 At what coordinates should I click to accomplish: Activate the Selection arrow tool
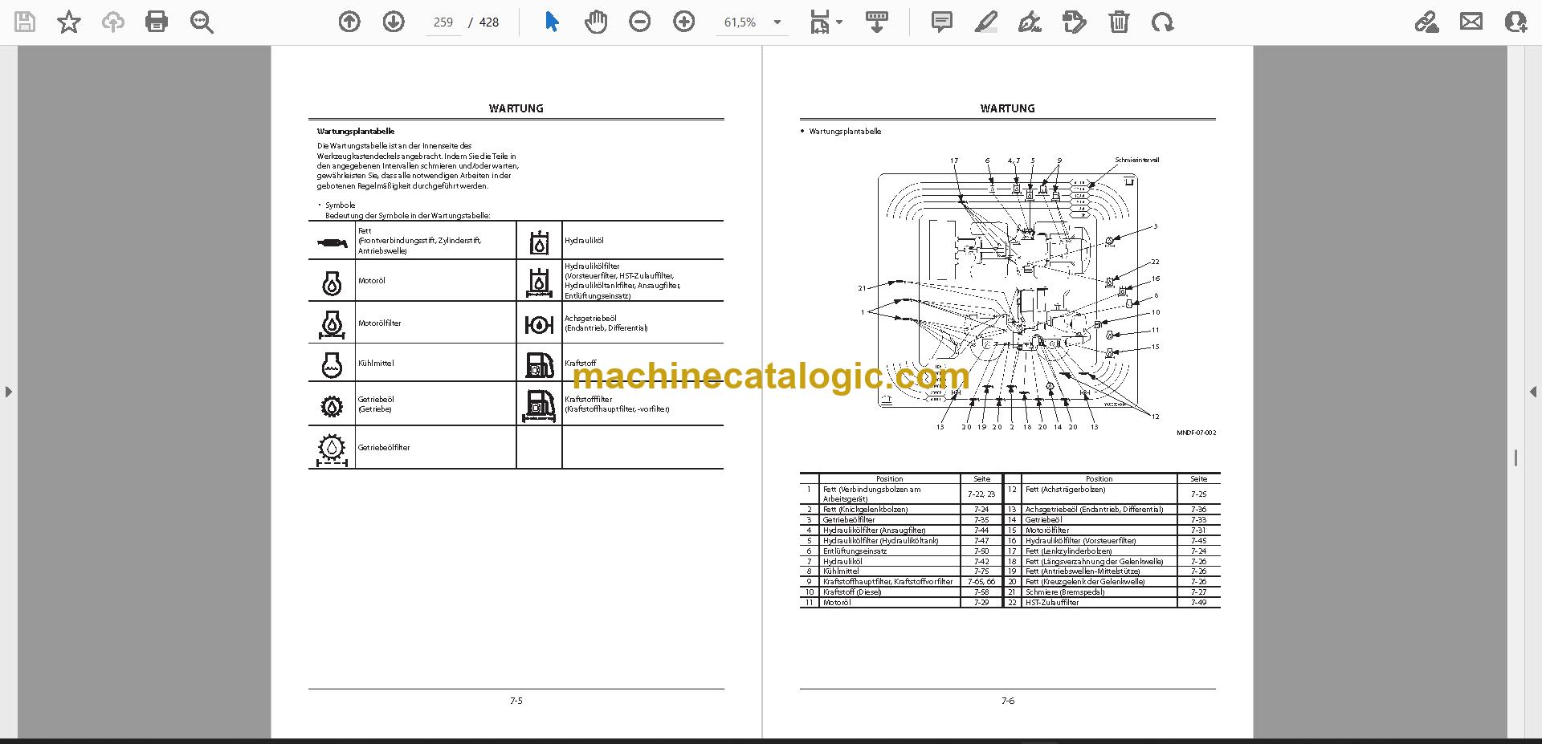coord(552,22)
